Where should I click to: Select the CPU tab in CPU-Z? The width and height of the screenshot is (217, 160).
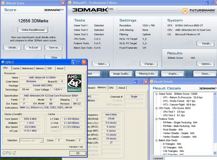pos(5,68)
